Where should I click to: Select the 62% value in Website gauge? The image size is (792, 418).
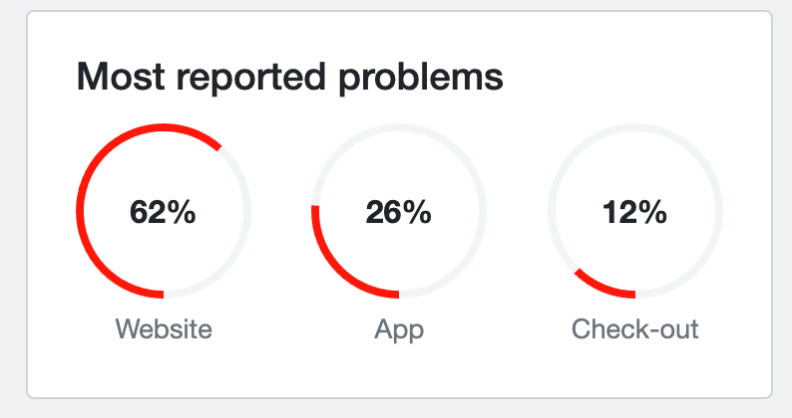point(163,212)
